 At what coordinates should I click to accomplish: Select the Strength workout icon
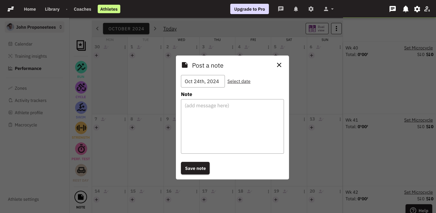(81, 128)
